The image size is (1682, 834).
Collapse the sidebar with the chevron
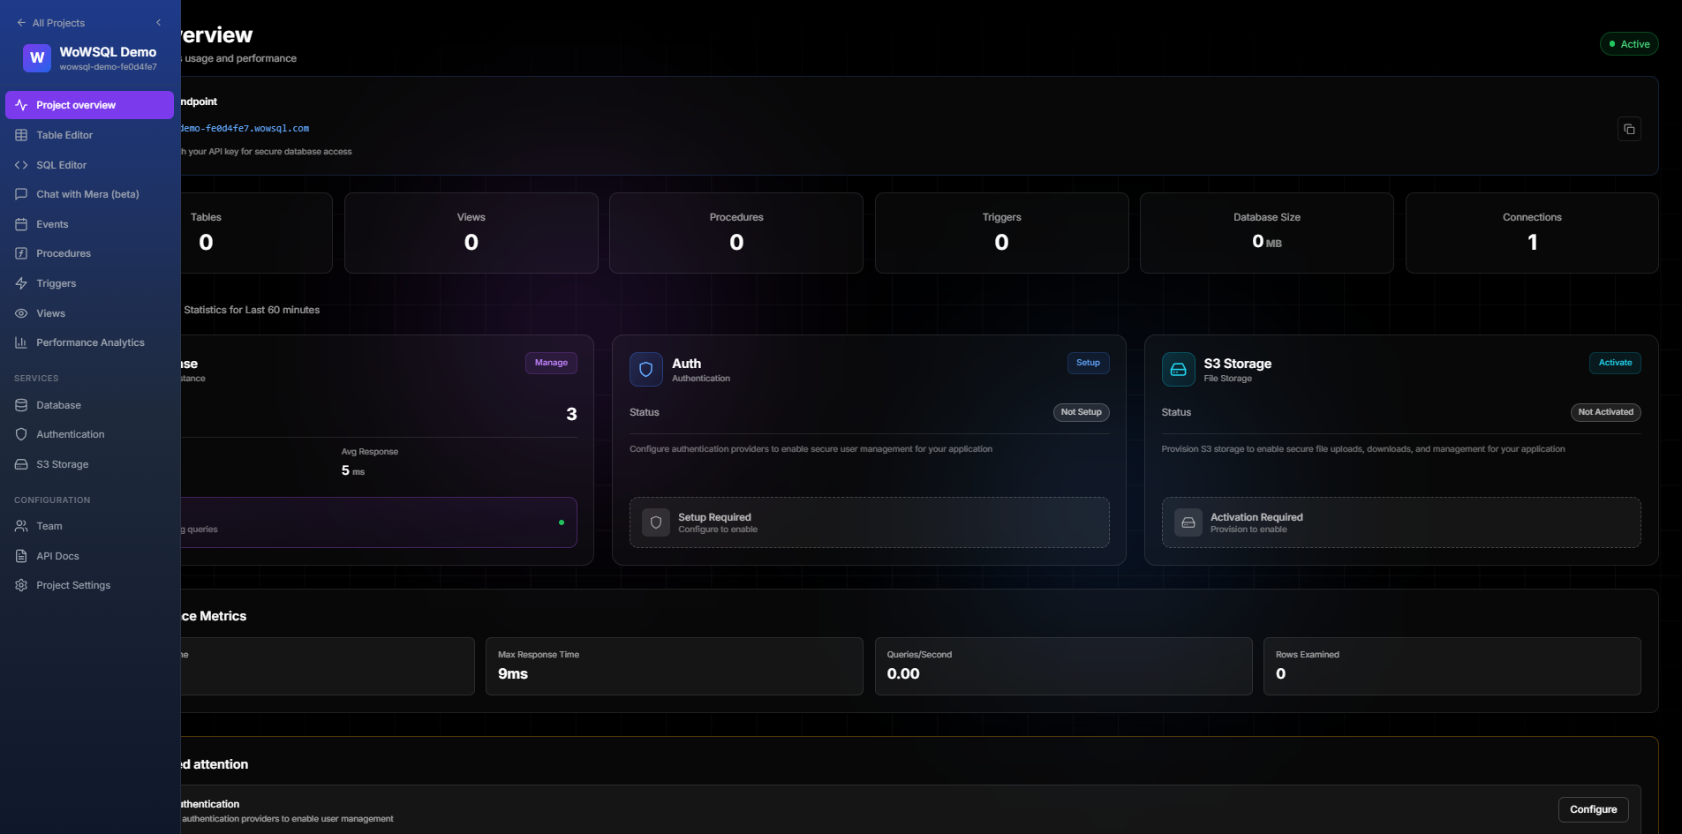point(159,22)
